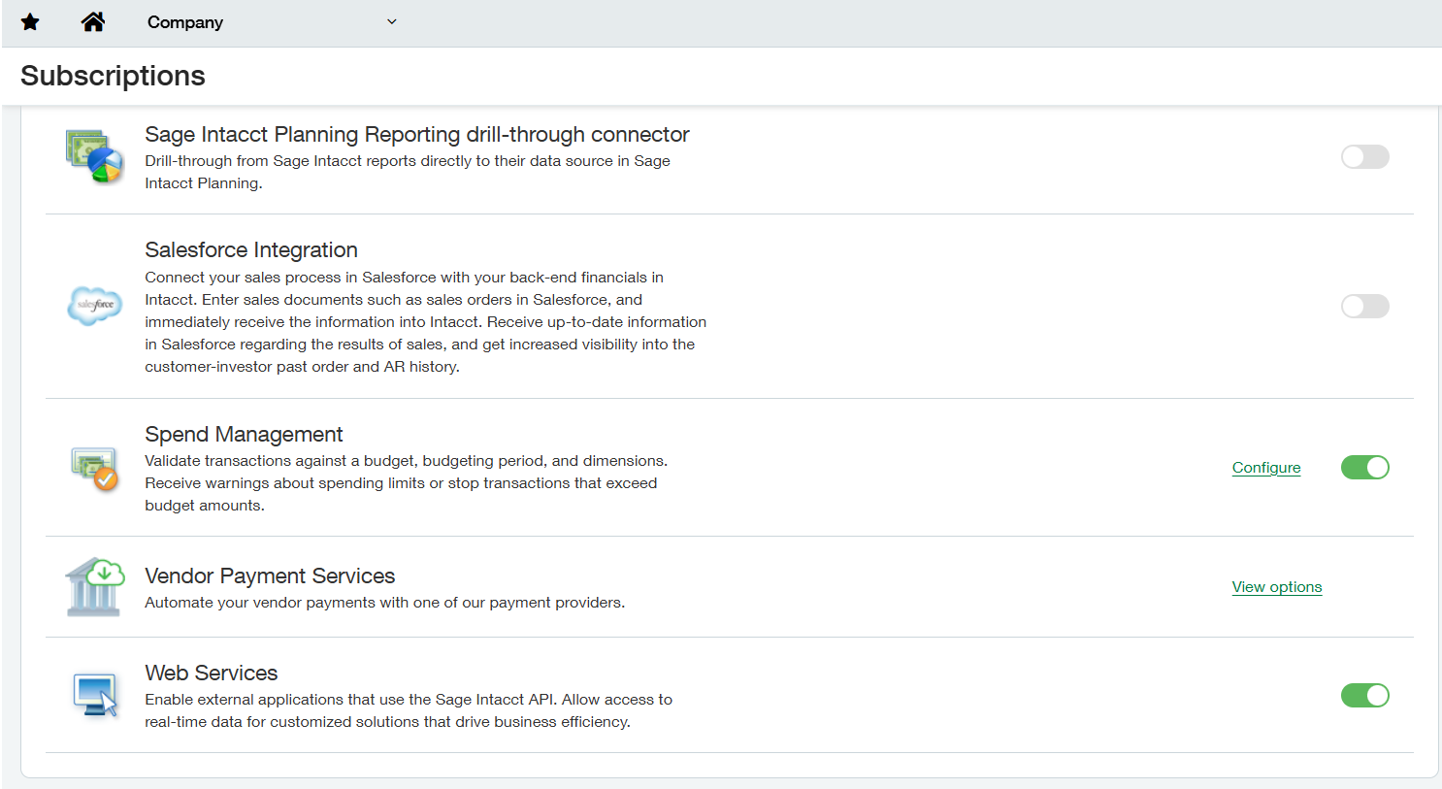This screenshot has height=789, width=1442.
Task: Click the Spend Management budget icon
Action: (x=94, y=467)
